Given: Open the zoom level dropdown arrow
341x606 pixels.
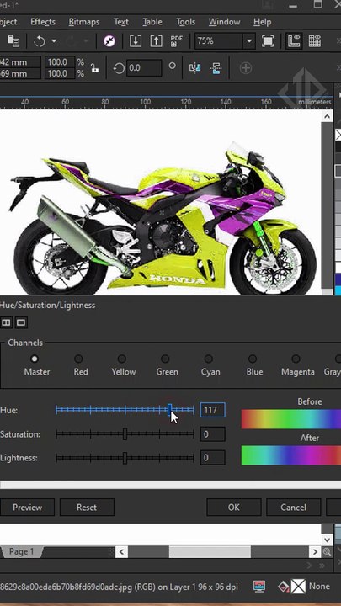Looking at the screenshot, I should (249, 41).
